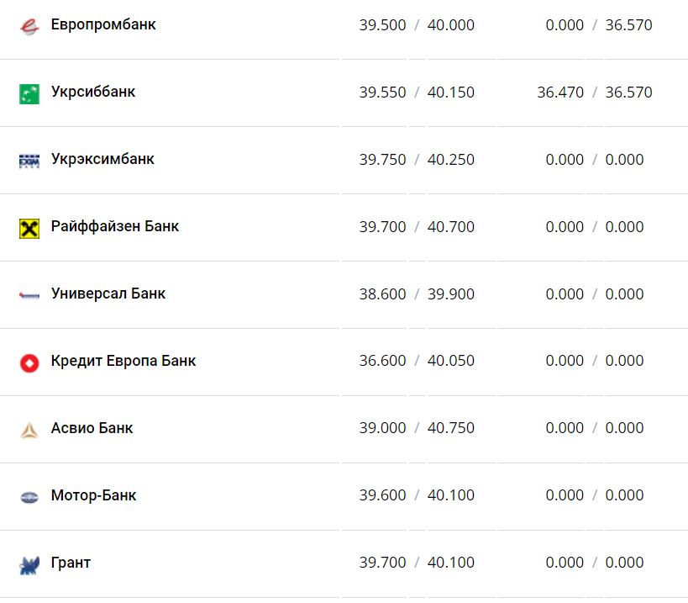Image resolution: width=688 pixels, height=603 pixels.
Task: Open the Европромбанк bank name link
Action: (103, 24)
